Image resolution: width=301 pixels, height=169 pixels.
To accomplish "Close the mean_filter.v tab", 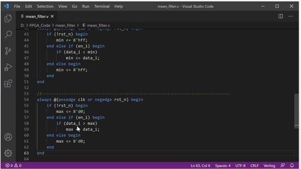I will coord(52,16).
